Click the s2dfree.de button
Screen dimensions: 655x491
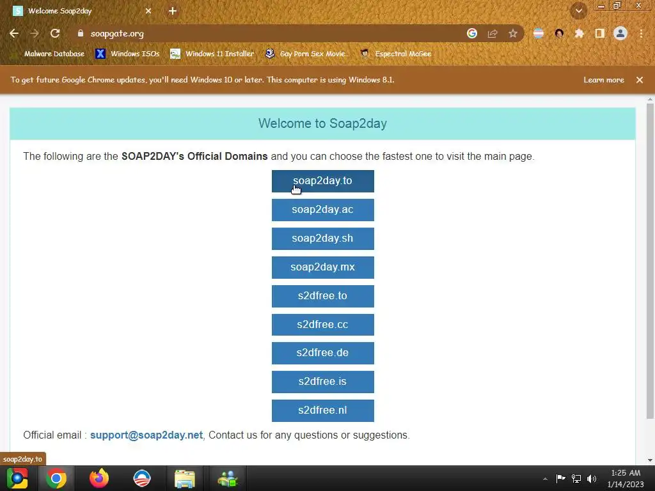click(322, 353)
